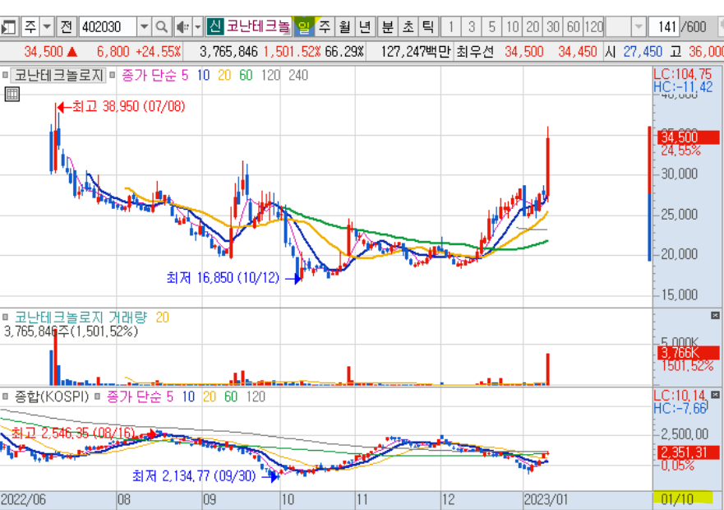Click the 1 interval button

tap(450, 27)
